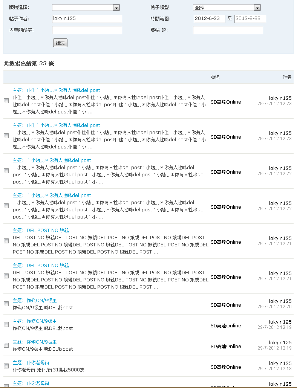
Task: Click the end date field 2012-8-22
Action: click(x=250, y=19)
